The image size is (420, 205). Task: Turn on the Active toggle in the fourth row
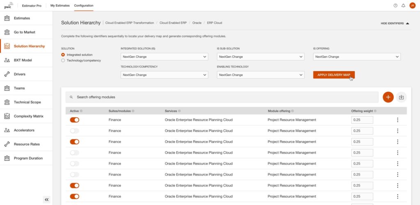pyautogui.click(x=75, y=153)
